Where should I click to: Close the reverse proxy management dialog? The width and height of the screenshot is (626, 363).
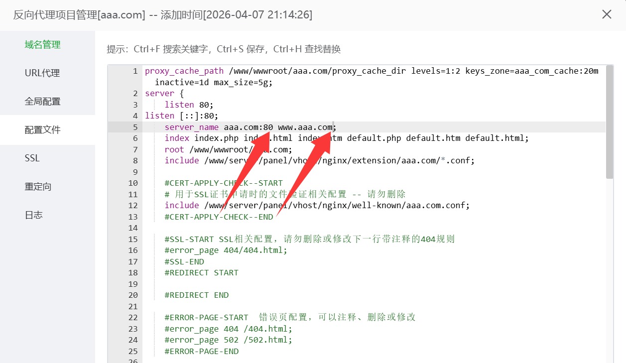click(607, 14)
